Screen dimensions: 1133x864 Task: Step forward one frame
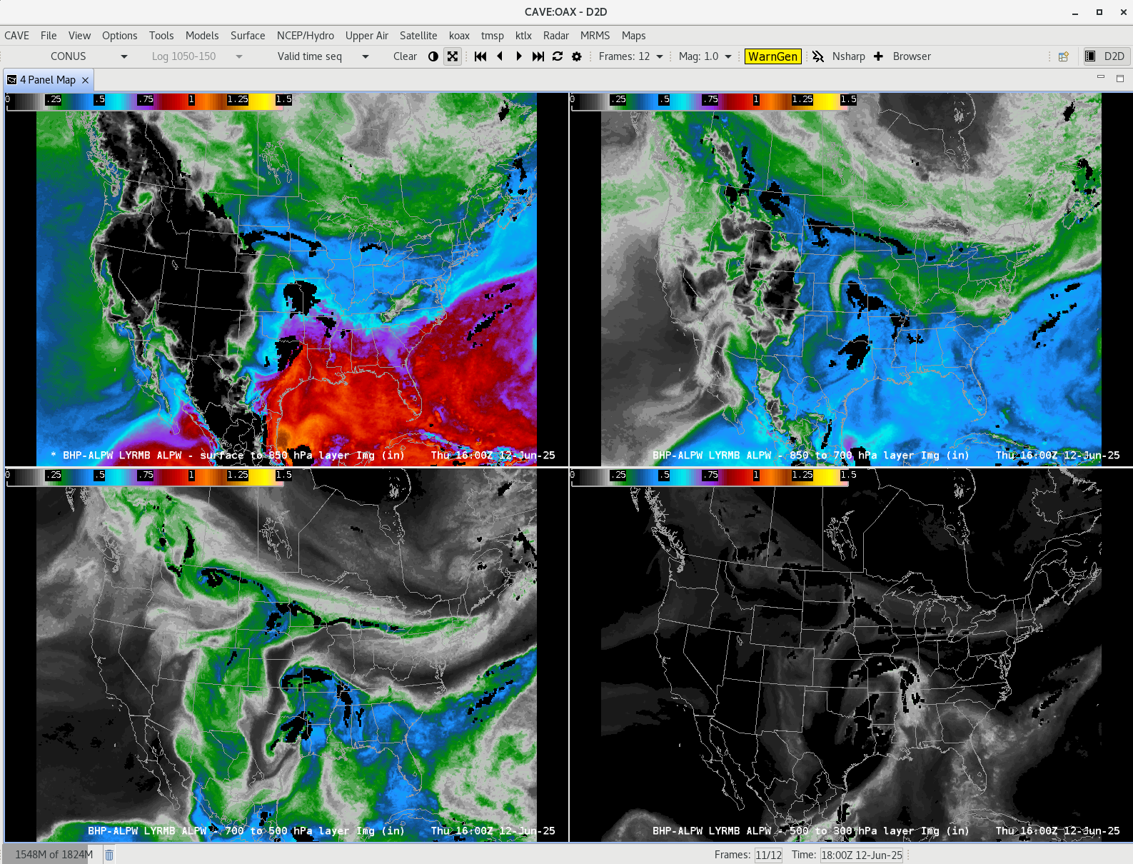tap(519, 56)
